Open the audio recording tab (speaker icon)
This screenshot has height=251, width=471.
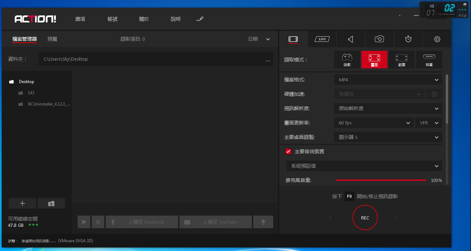tap(351, 39)
